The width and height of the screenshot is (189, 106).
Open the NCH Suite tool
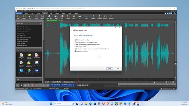click(111, 17)
